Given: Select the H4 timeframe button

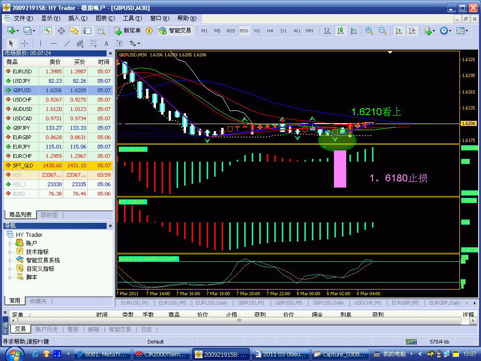Looking at the screenshot, I should click(x=270, y=31).
